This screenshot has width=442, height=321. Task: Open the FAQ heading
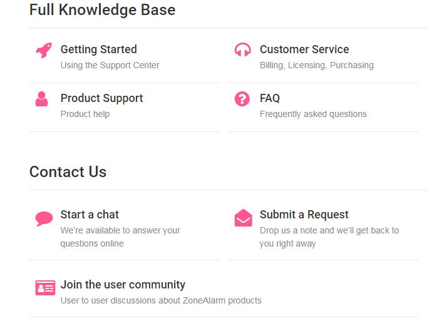tap(270, 98)
